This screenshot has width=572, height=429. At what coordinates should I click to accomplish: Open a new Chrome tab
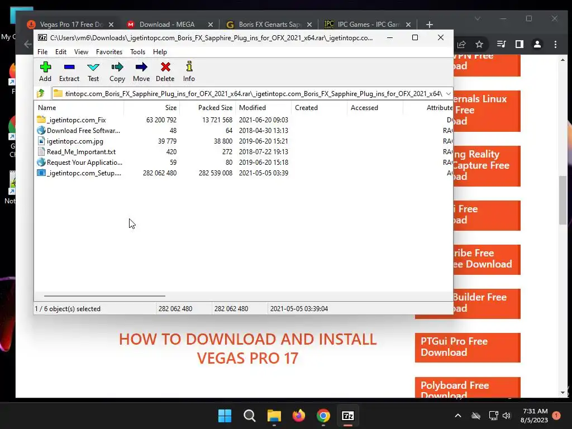click(430, 25)
